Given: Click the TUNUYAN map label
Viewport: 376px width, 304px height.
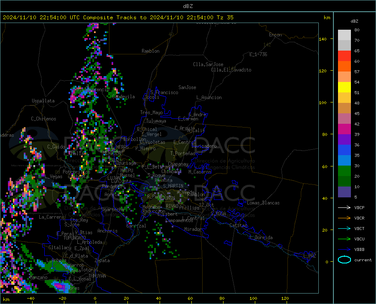Looking at the screenshot, I should 97,276.
